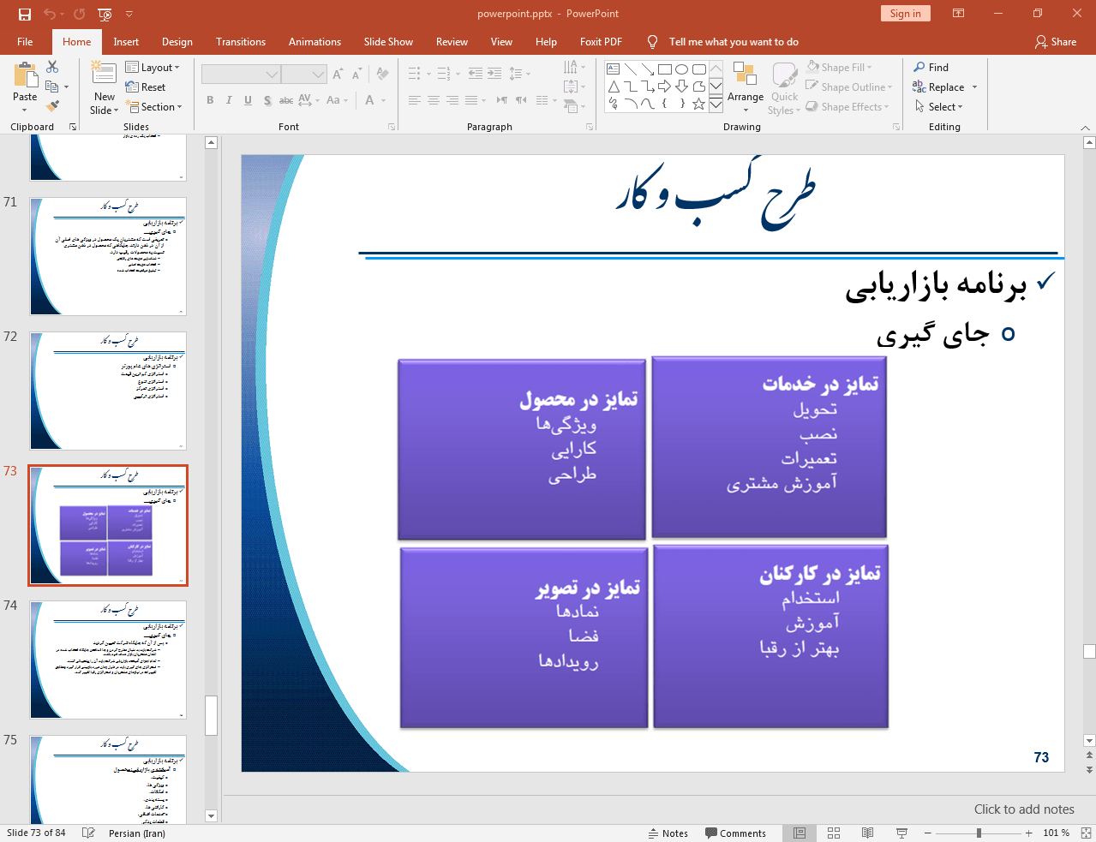This screenshot has height=842, width=1096.
Task: Click the Replace button
Action: pos(939,87)
